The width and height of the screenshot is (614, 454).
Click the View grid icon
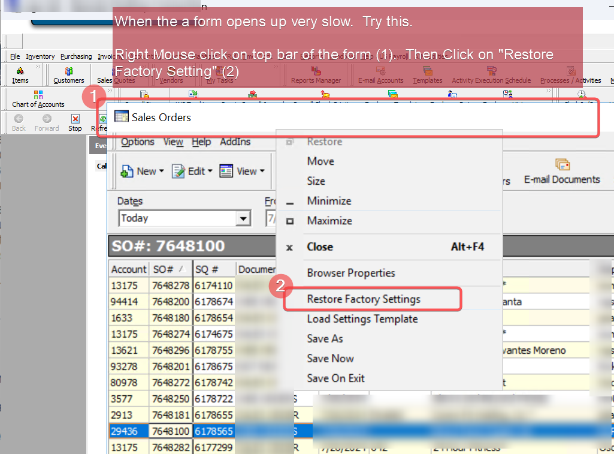pyautogui.click(x=226, y=171)
